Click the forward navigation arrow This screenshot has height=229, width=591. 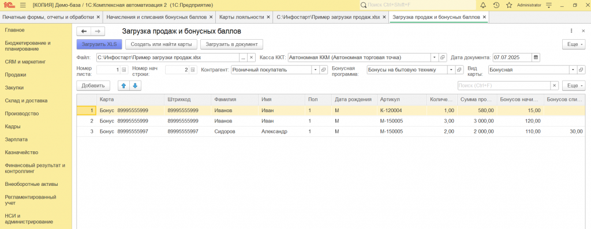point(98,31)
